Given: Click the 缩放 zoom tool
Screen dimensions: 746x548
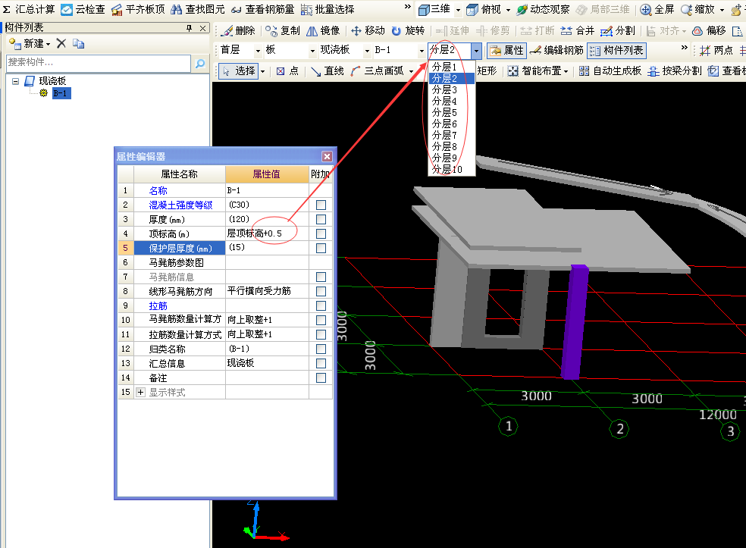Looking at the screenshot, I should point(698,9).
